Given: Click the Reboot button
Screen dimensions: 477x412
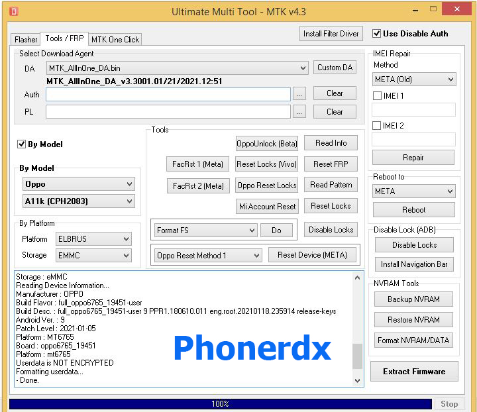Looking at the screenshot, I should click(414, 210).
